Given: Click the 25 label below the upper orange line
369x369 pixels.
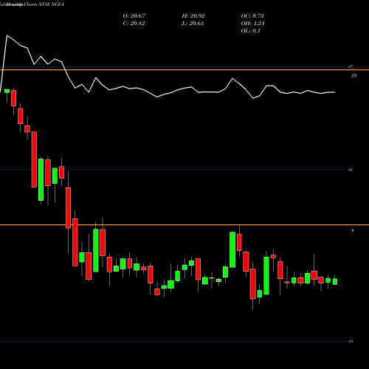Looking at the screenshot, I should (x=354, y=76).
